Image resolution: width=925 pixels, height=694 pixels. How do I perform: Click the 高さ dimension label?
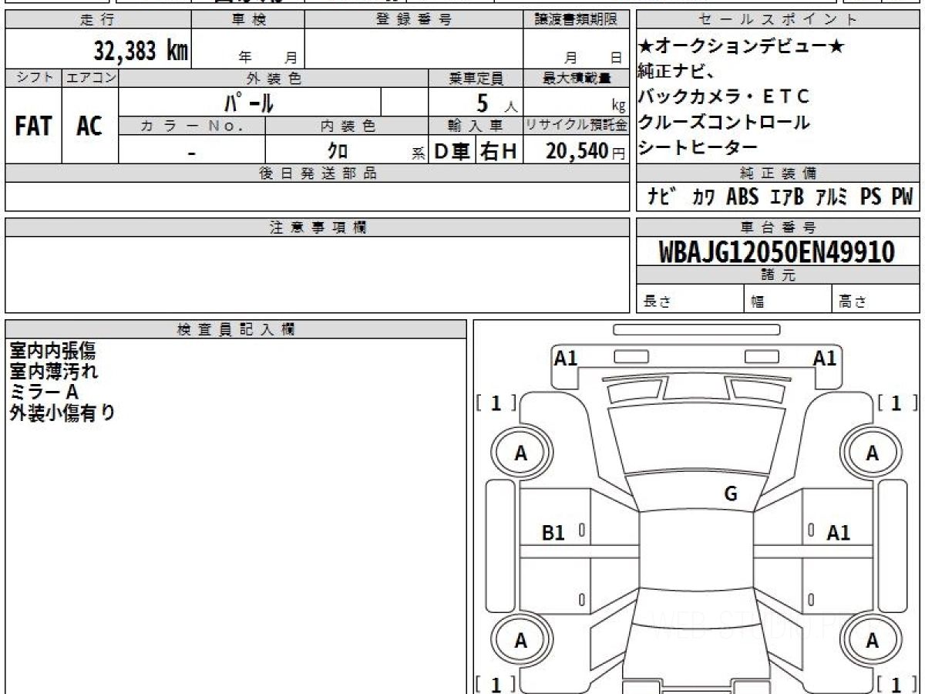click(852, 302)
